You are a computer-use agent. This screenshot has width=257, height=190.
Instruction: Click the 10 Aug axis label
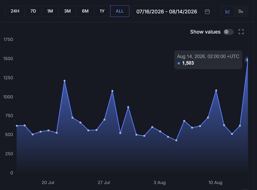[215, 182]
